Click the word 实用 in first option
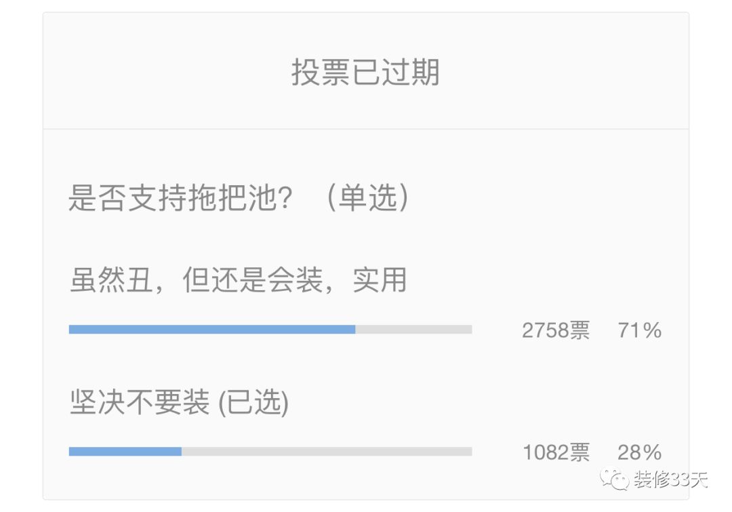 coord(380,280)
